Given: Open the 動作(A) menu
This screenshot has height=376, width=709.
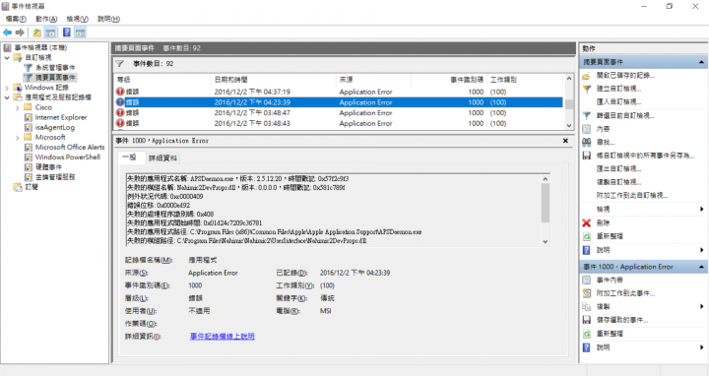Looking at the screenshot, I should [46, 19].
